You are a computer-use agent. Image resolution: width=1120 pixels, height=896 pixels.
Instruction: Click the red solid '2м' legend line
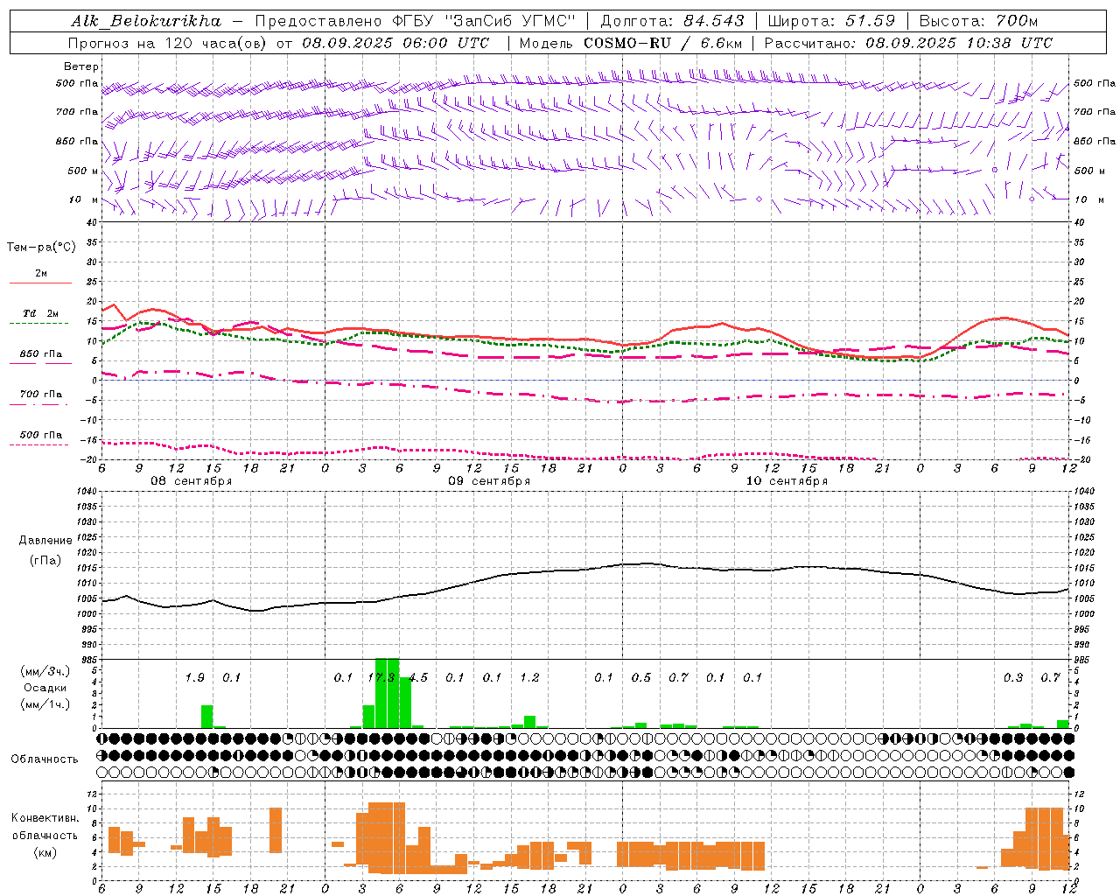point(41,283)
